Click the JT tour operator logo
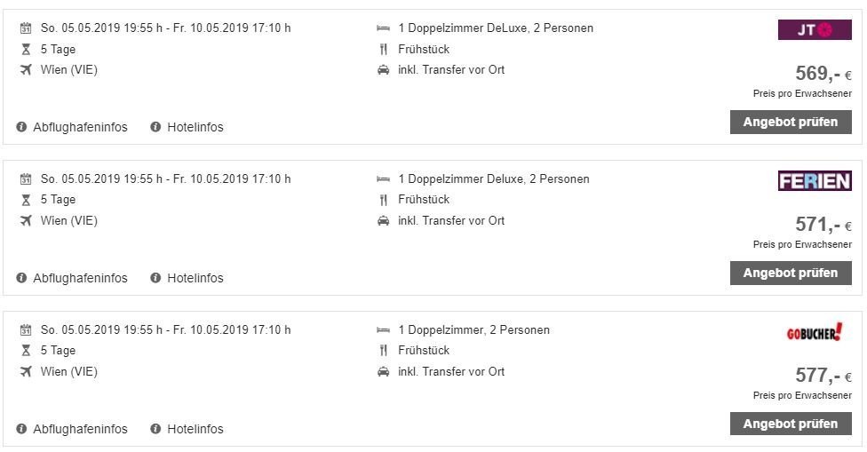 coord(814,30)
